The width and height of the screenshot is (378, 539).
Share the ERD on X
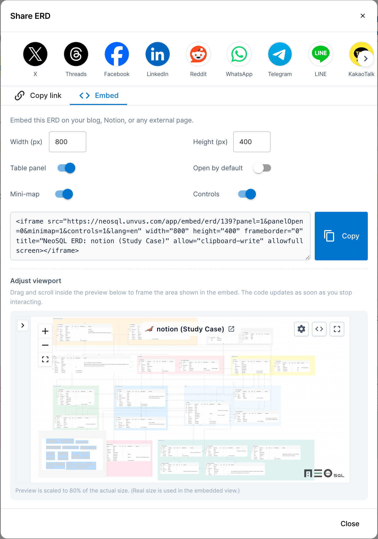[35, 54]
